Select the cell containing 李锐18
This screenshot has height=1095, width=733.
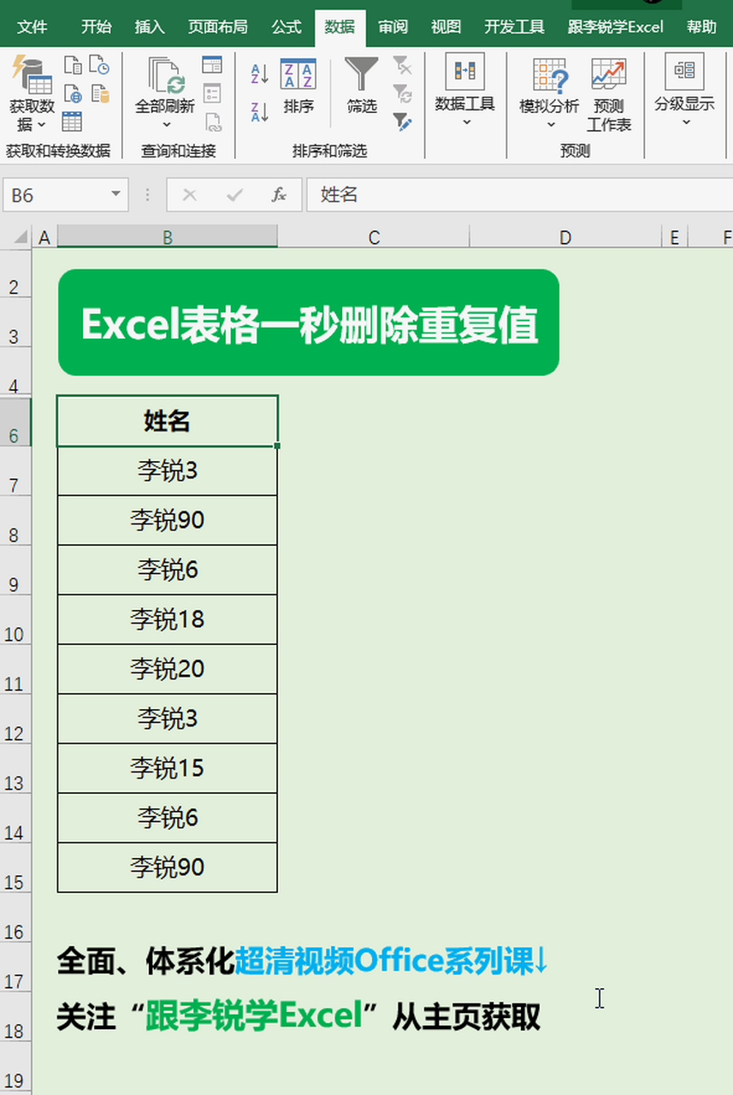tap(167, 619)
